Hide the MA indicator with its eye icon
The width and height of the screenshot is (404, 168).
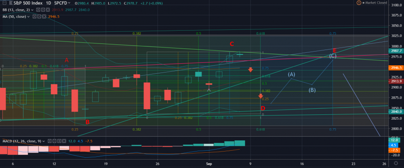34,17
